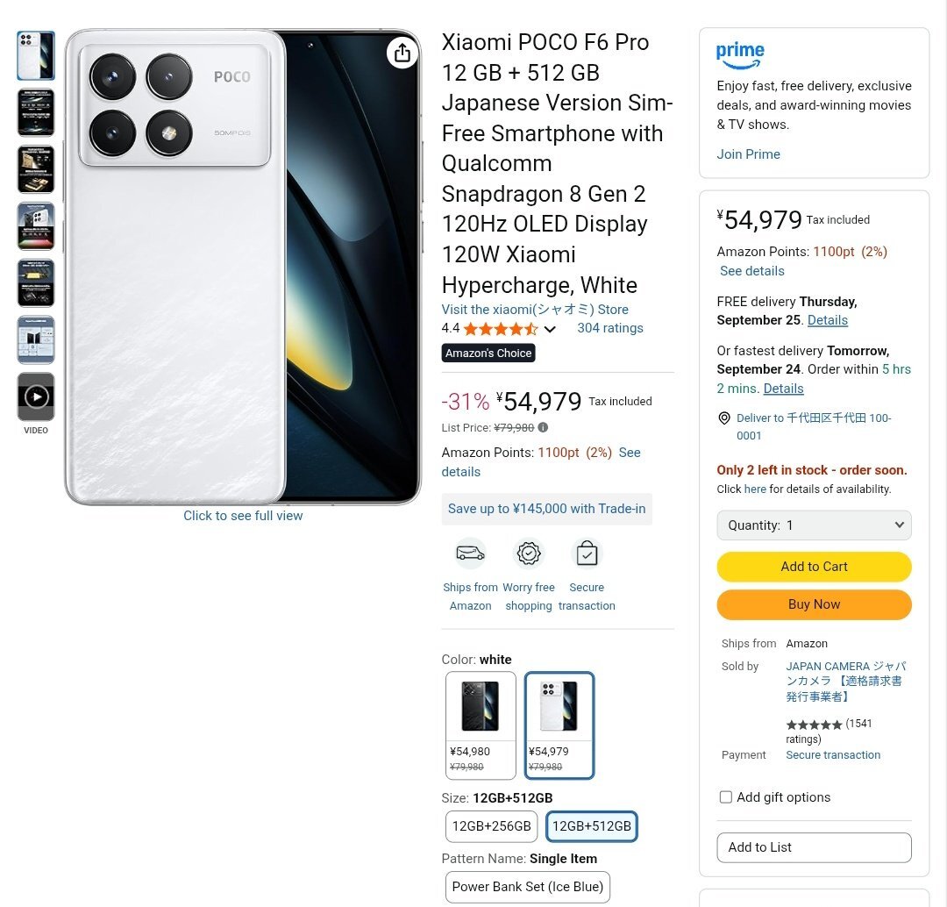Check the Add gift options box
Screen dimensions: 947x907
pos(726,797)
